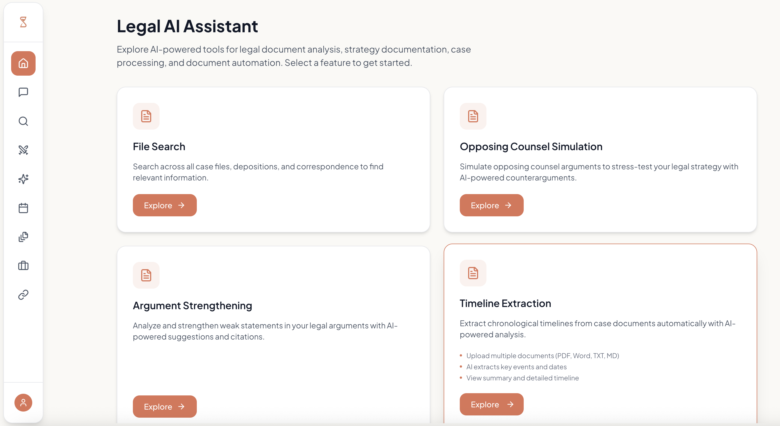Click the Timeline Extraction document icon
Screen dimensions: 780x426
(473, 273)
